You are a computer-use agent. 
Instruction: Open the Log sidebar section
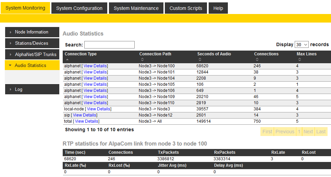click(32, 90)
